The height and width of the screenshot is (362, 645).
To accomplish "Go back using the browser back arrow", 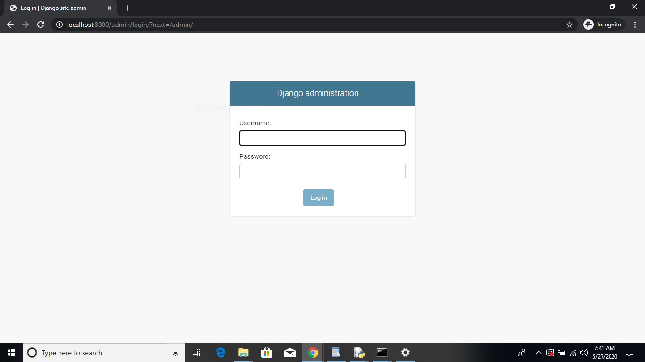I will coord(10,25).
